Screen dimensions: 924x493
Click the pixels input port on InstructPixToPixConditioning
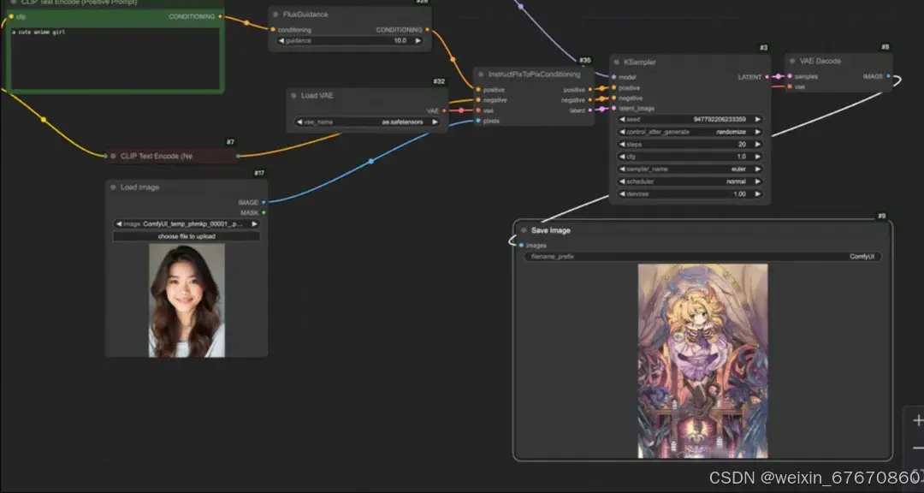tap(478, 121)
